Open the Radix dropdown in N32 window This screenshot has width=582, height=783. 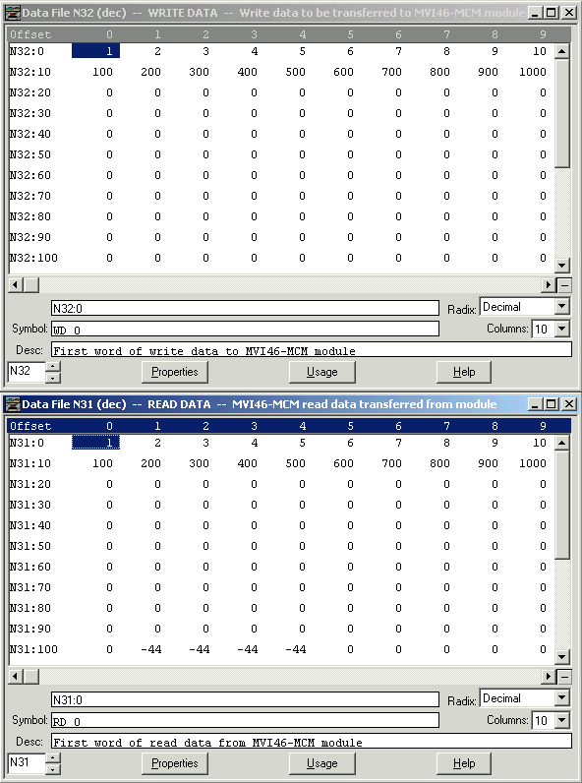562,307
